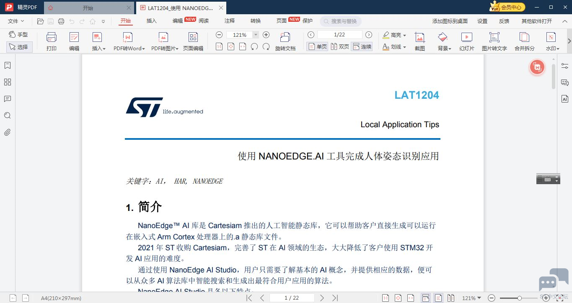This screenshot has width=572, height=303.
Task: Click the quick access print icon
Action: coord(61,21)
